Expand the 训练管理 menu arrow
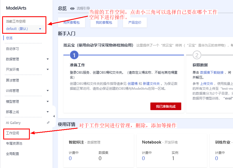The height and width of the screenshot is (168, 233). (48, 91)
